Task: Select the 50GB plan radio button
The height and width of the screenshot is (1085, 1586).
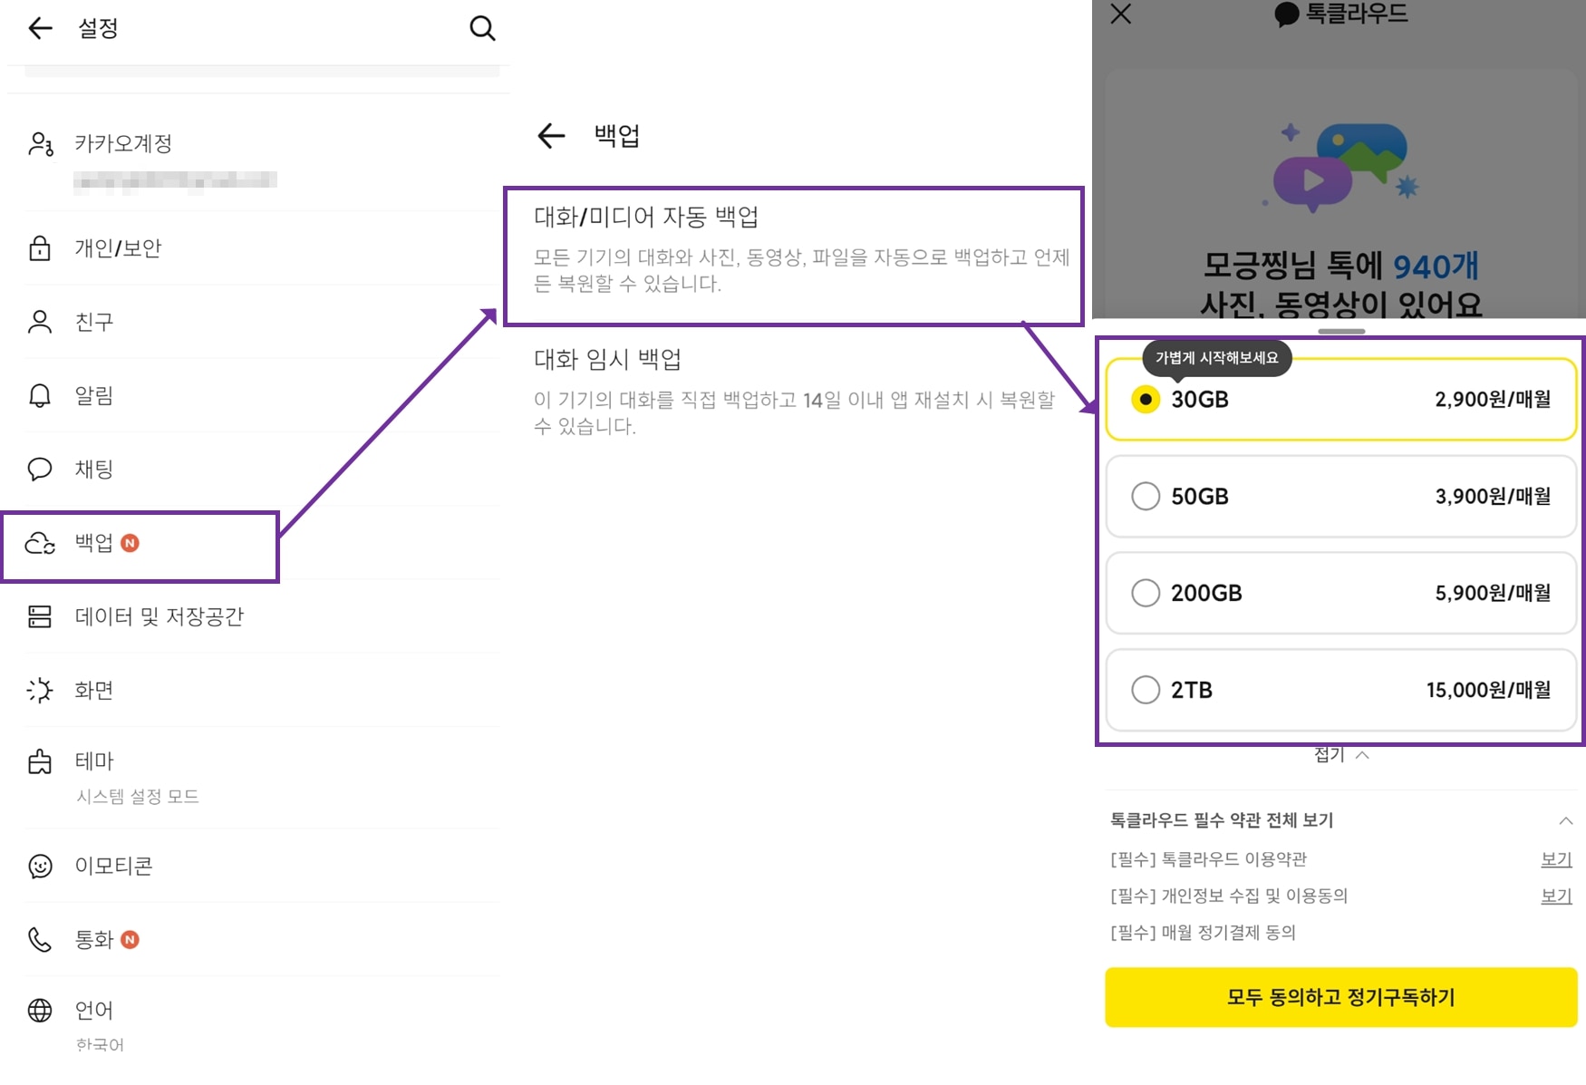Action: tap(1146, 496)
